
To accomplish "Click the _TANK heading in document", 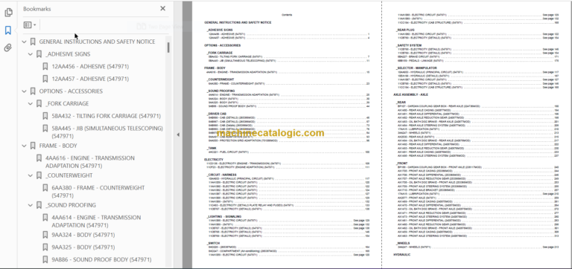I will (x=212, y=148).
